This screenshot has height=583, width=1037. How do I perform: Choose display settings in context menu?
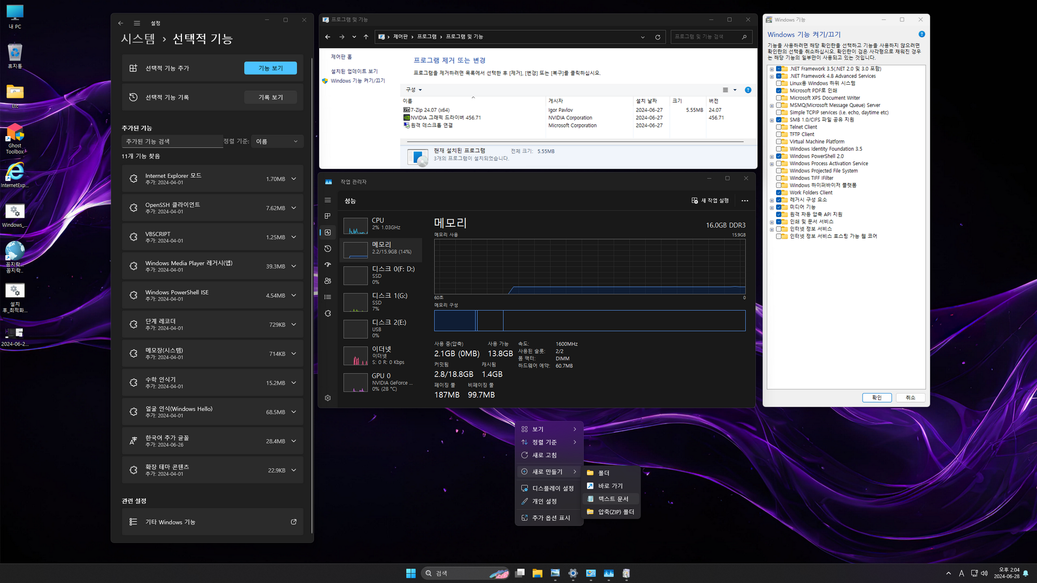click(x=552, y=488)
